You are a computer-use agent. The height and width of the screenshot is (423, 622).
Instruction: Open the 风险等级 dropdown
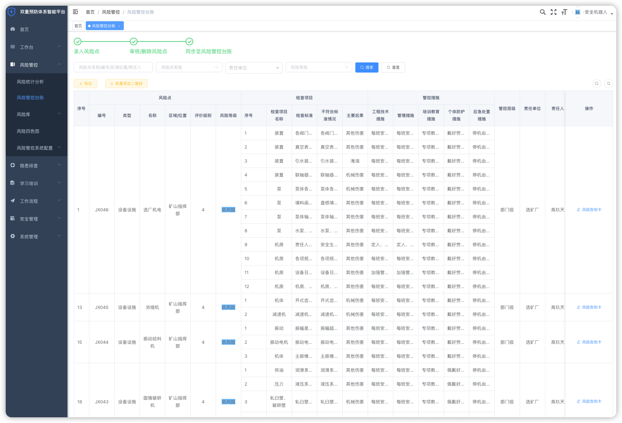(x=319, y=67)
